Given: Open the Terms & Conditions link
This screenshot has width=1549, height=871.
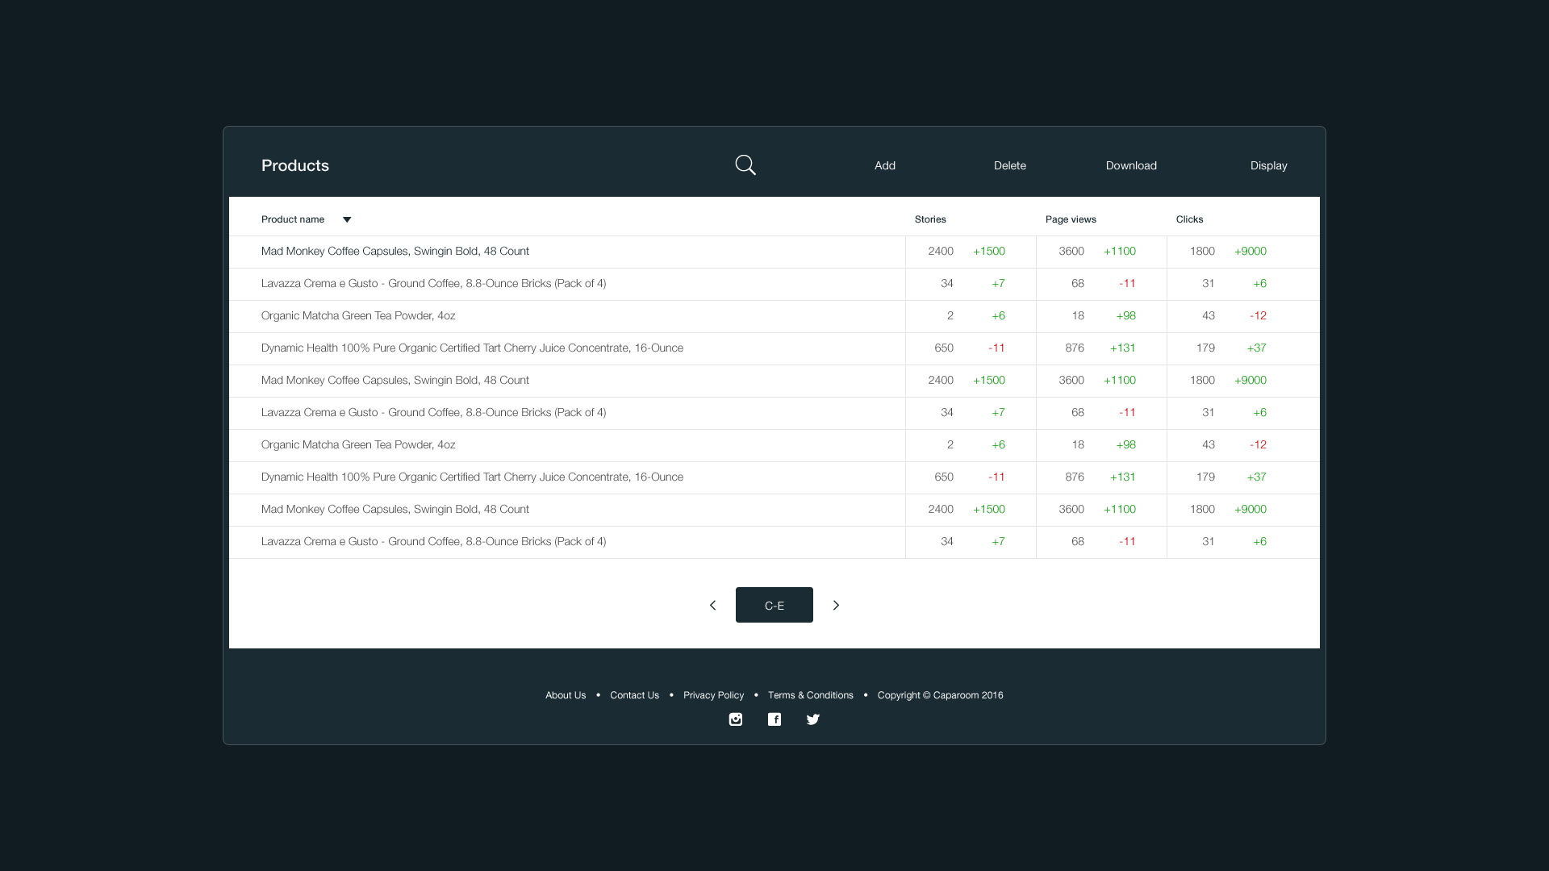Looking at the screenshot, I should click(x=811, y=695).
